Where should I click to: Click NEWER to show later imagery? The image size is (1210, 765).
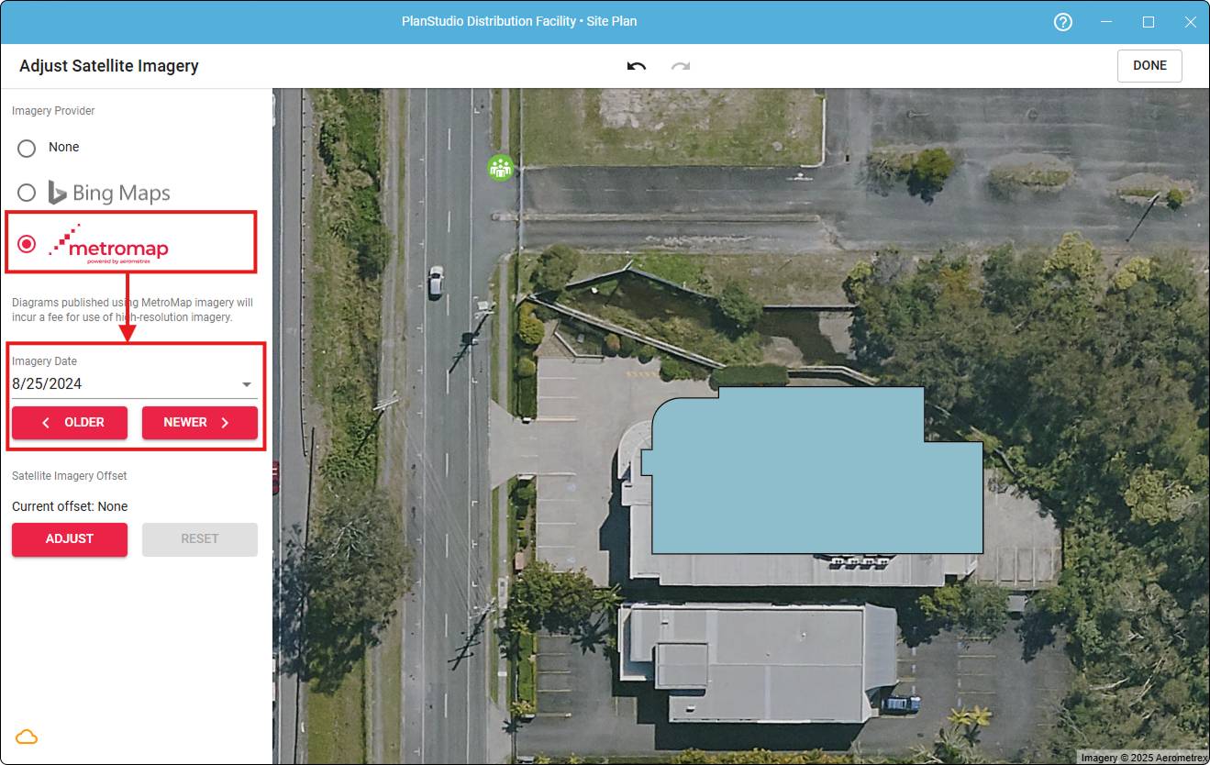[x=199, y=422]
